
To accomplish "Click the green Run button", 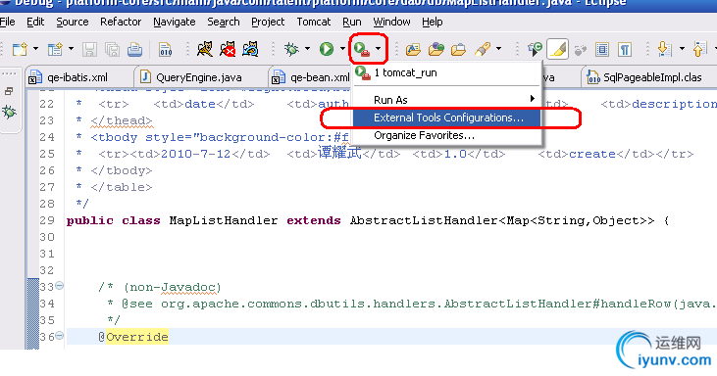I will coord(327,49).
